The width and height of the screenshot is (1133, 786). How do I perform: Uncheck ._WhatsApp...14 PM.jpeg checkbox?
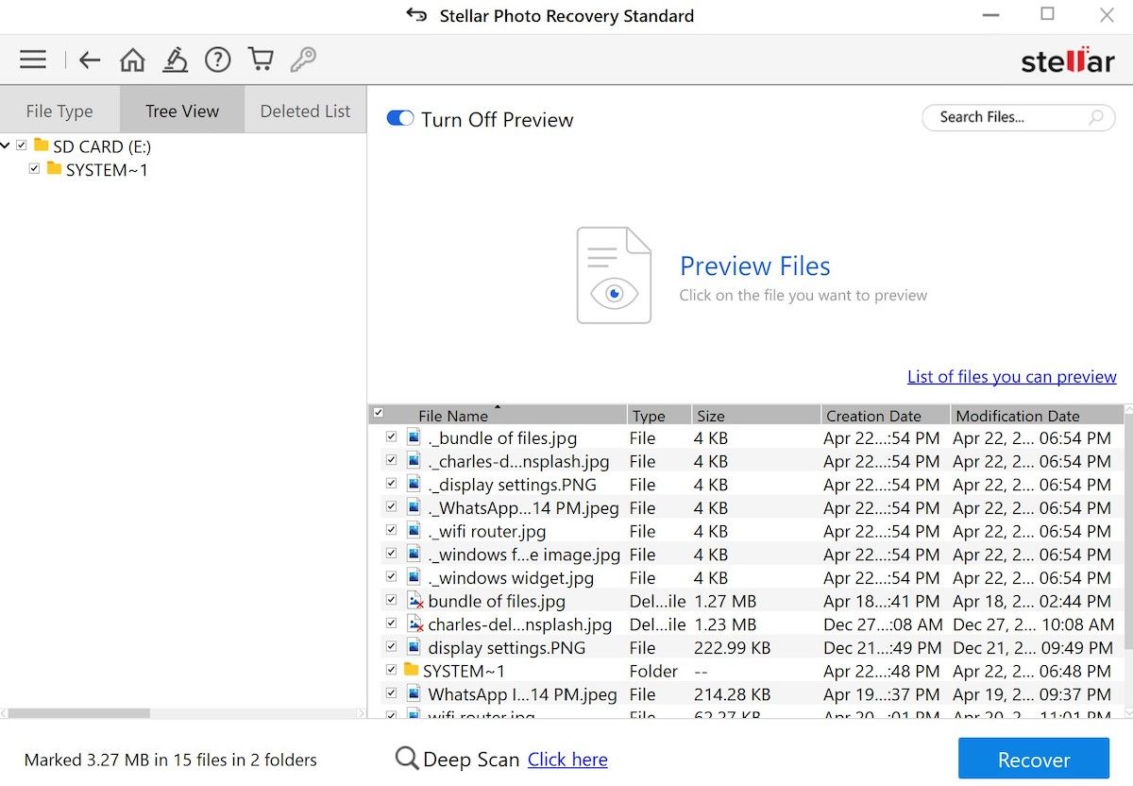(391, 507)
